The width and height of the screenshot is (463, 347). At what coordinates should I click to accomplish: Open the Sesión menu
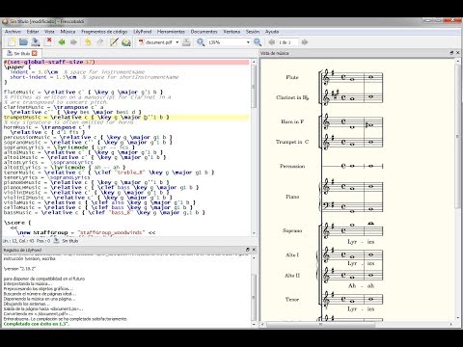(253, 32)
